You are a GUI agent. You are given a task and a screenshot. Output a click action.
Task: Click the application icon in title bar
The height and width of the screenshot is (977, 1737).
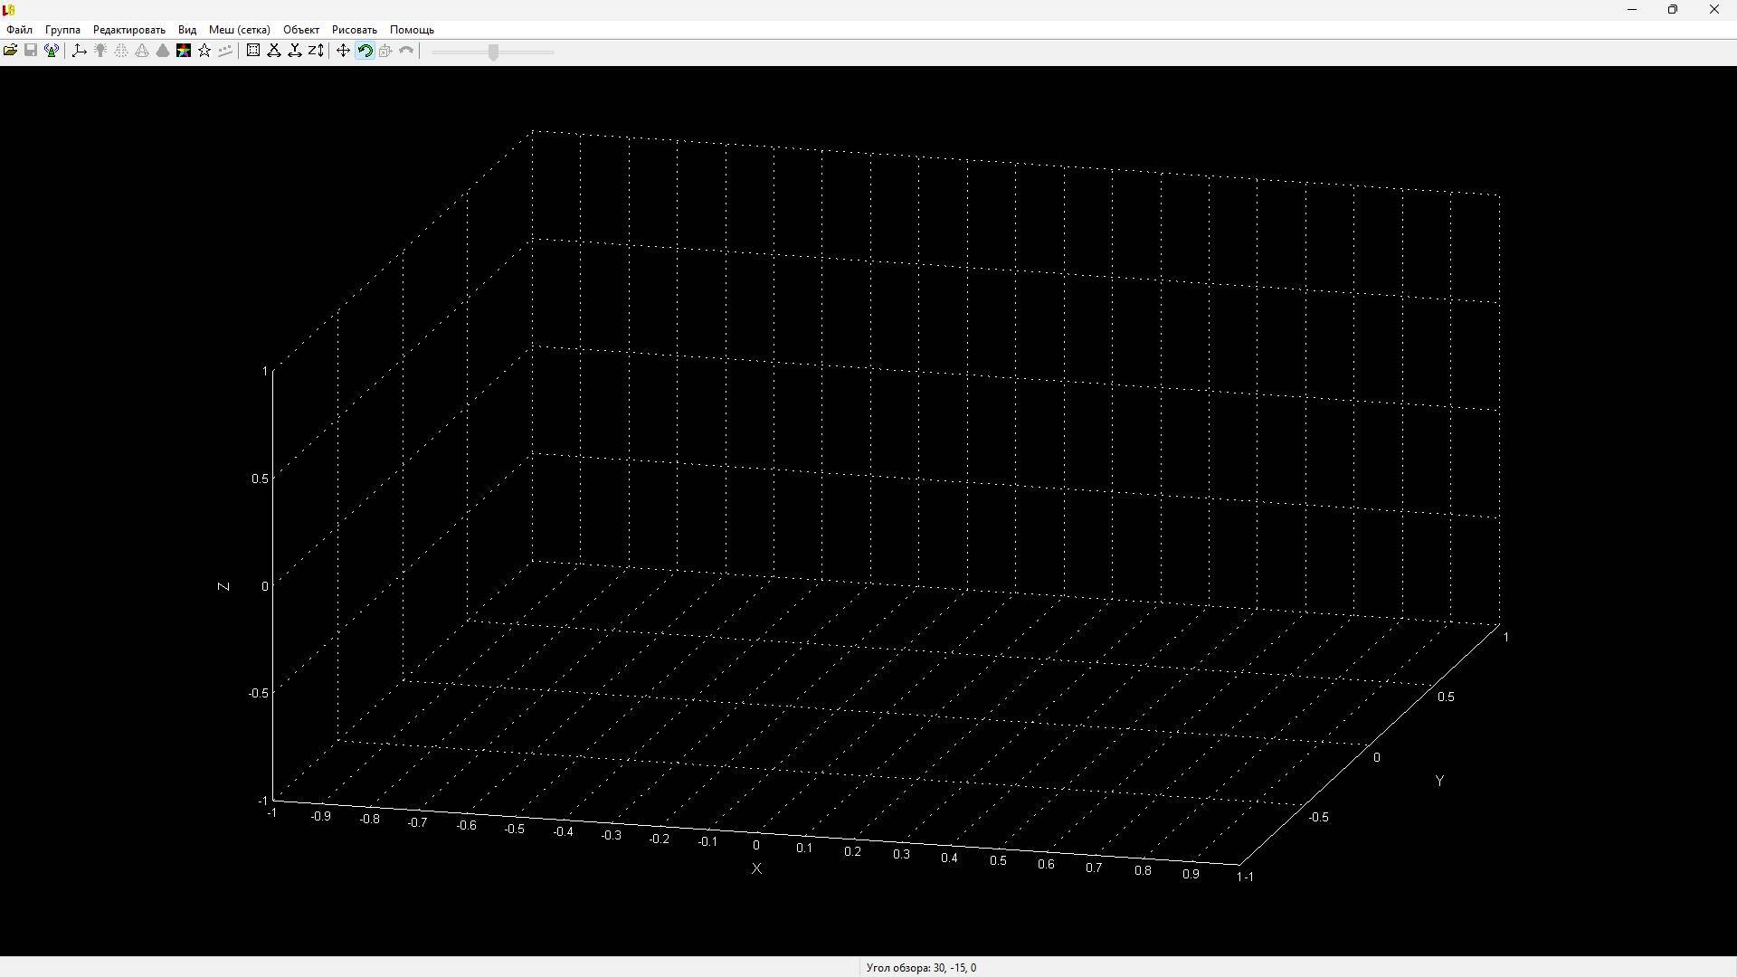pos(9,10)
